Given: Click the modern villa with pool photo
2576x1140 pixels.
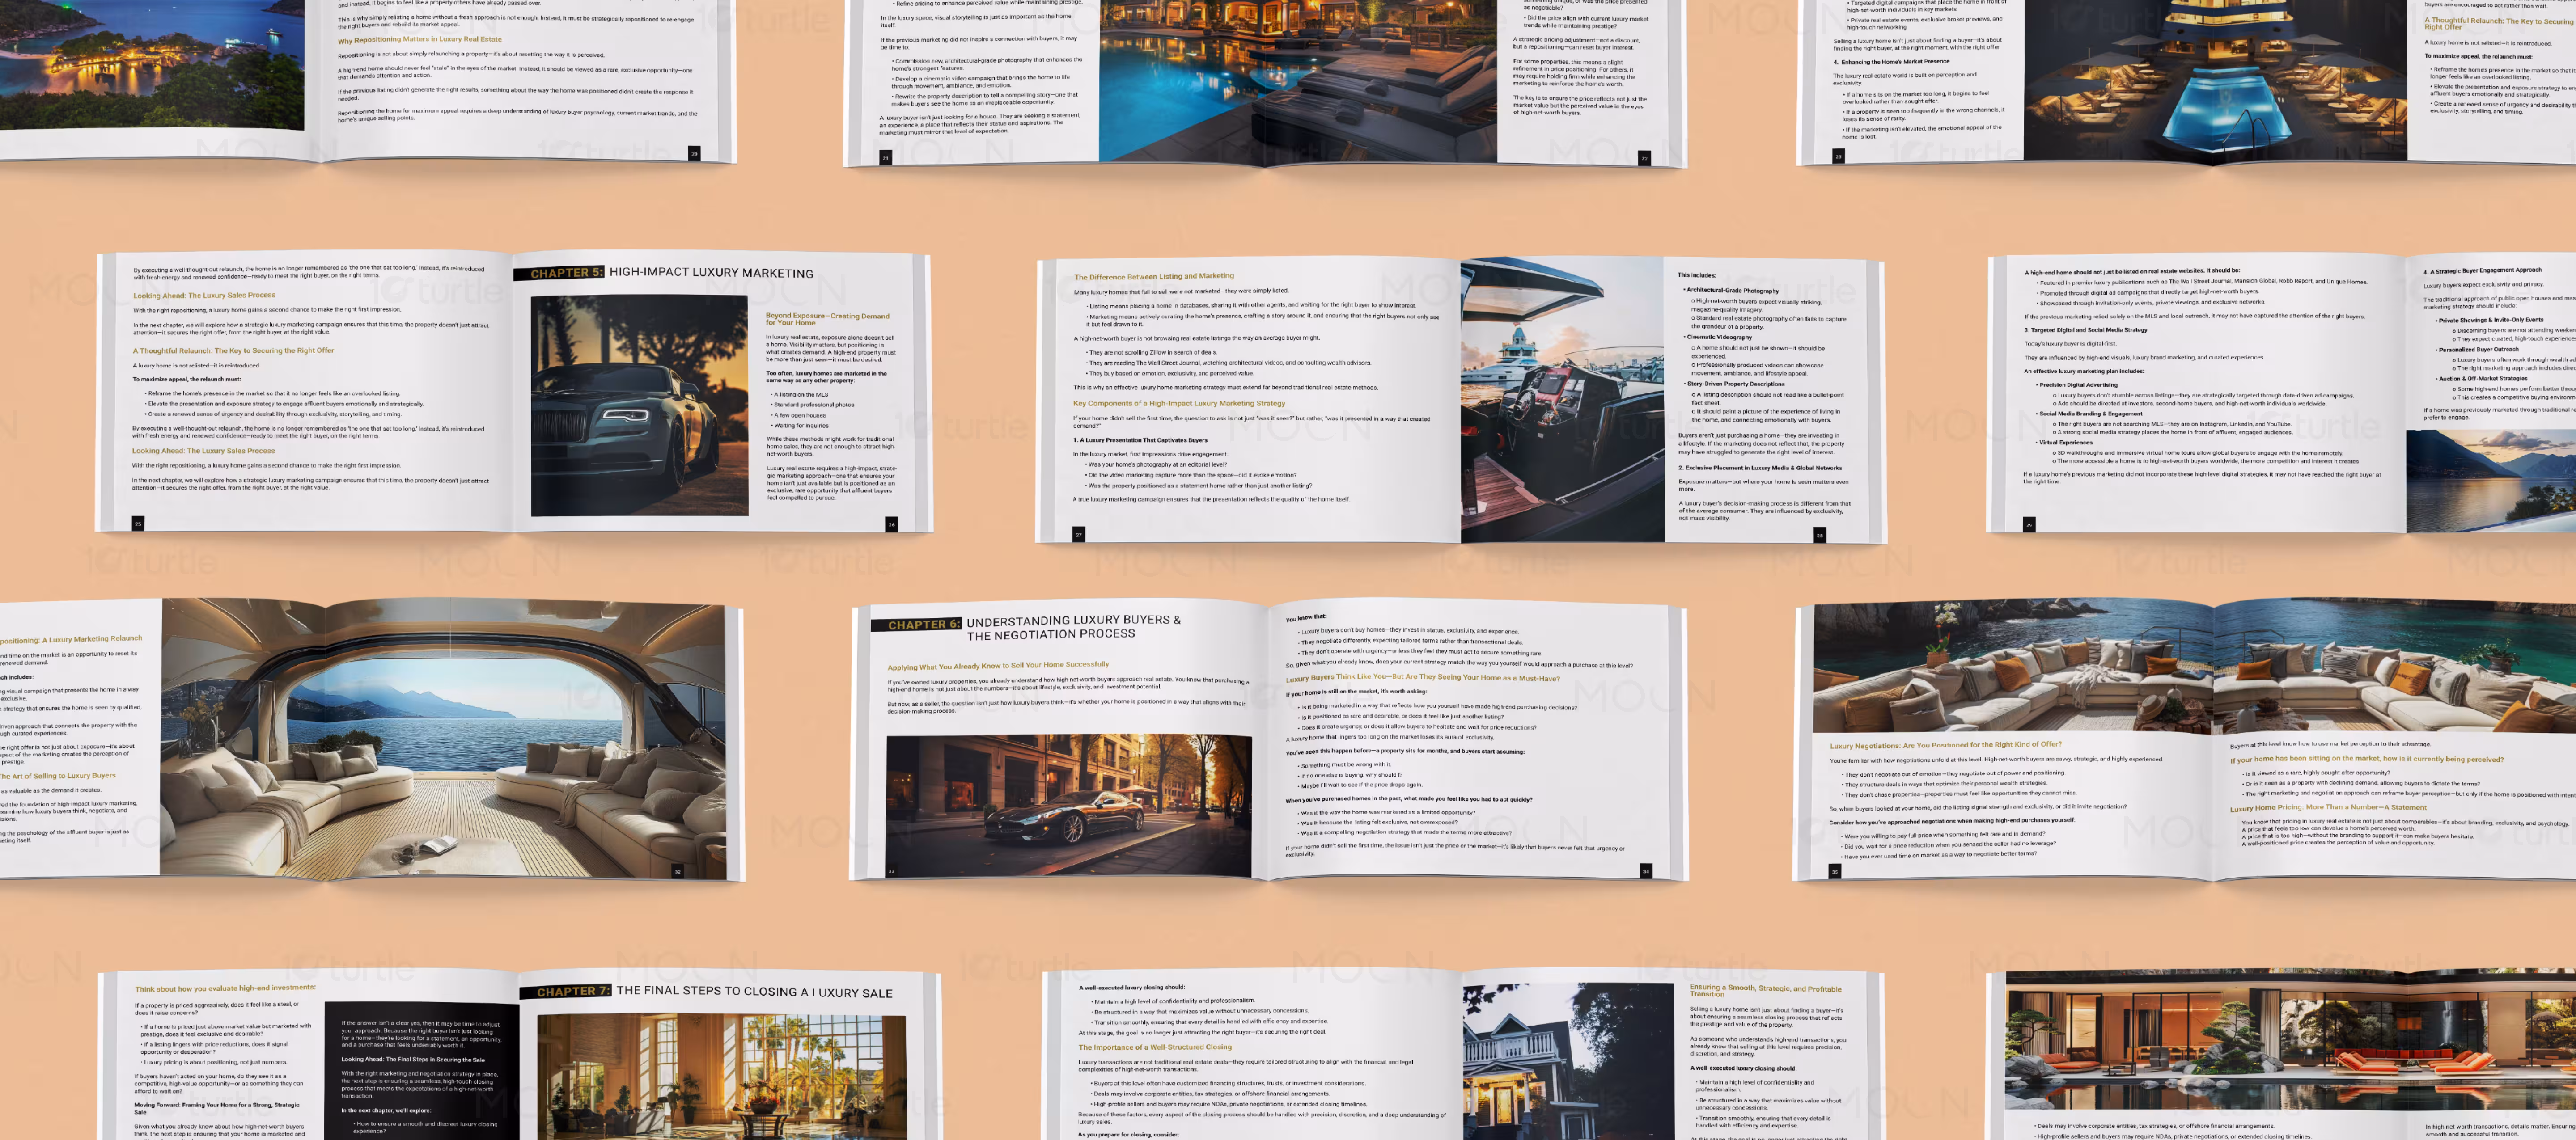Looking at the screenshot, I should [x=2290, y=1041].
